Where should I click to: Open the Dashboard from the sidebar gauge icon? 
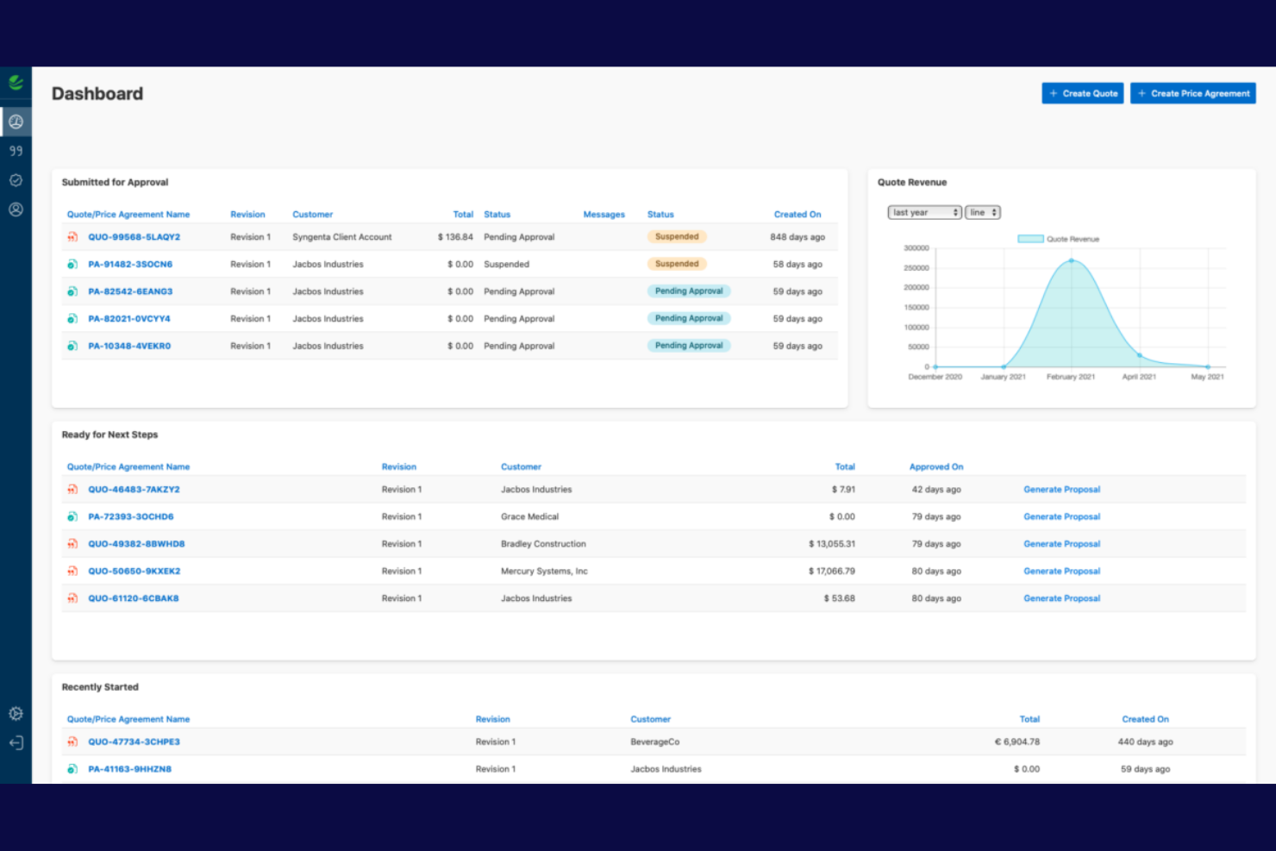click(16, 122)
